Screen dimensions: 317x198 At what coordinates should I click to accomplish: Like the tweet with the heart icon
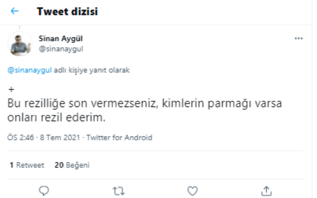coord(192,190)
